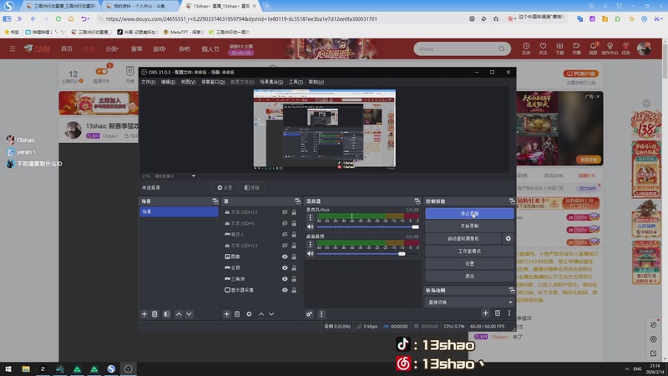Open preview scaling dropdown under preview

coord(194,176)
